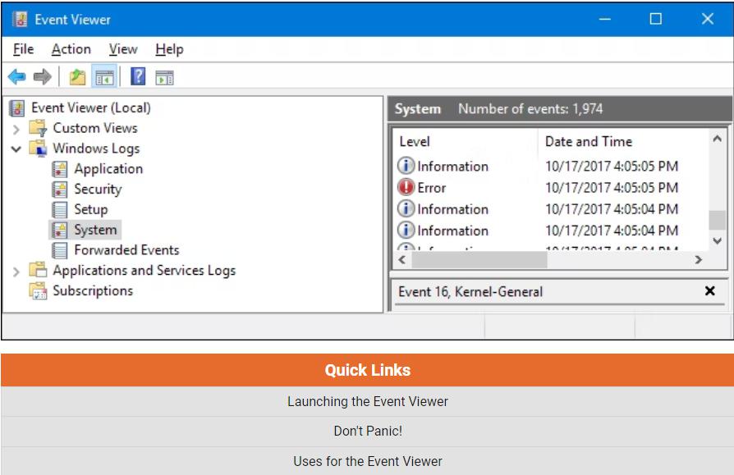The image size is (734, 475).
Task: Click the Applications and Services Logs folder icon
Action: (x=38, y=270)
